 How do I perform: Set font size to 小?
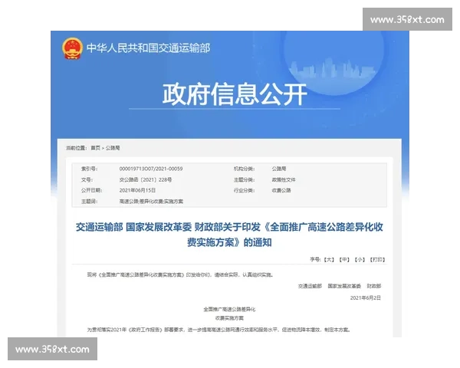pos(360,259)
